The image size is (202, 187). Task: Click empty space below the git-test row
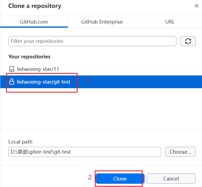click(101, 109)
